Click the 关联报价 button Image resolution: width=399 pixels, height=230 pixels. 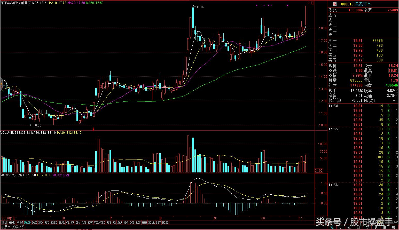pos(18,227)
